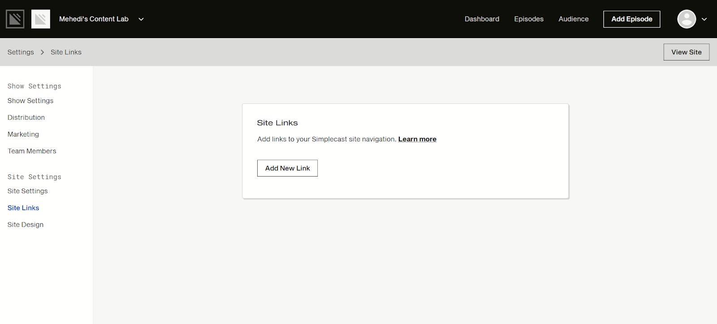Open Site Design settings

[x=26, y=225]
